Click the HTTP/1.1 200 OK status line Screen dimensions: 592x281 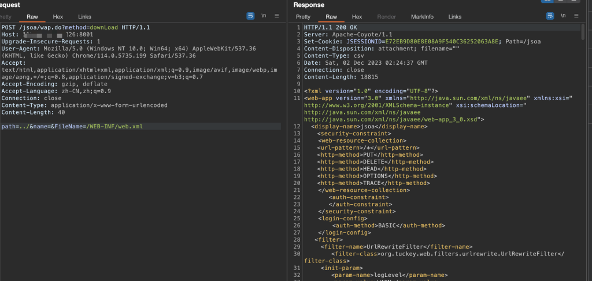coord(330,28)
